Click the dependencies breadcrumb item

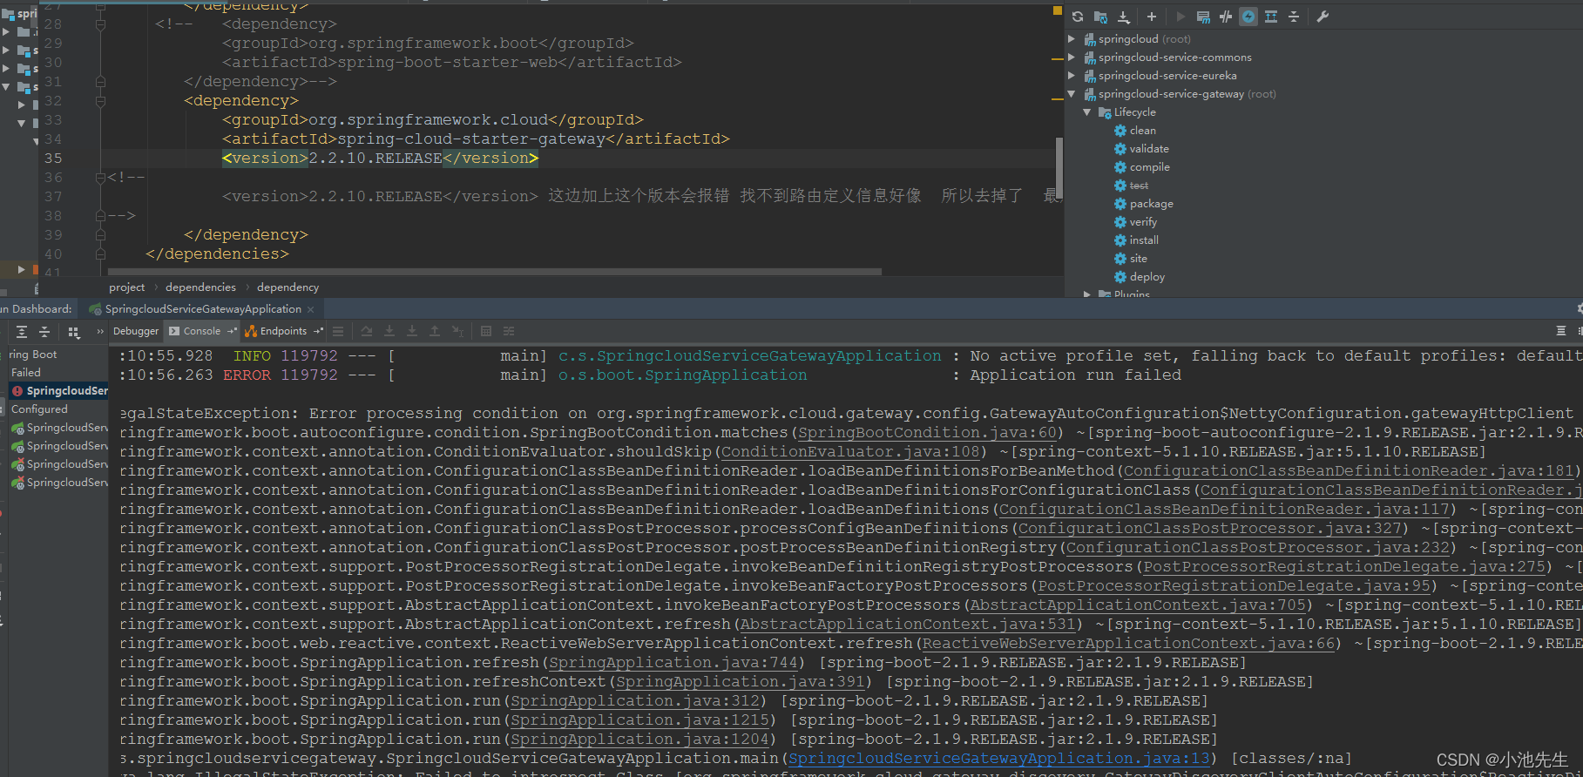tap(200, 287)
